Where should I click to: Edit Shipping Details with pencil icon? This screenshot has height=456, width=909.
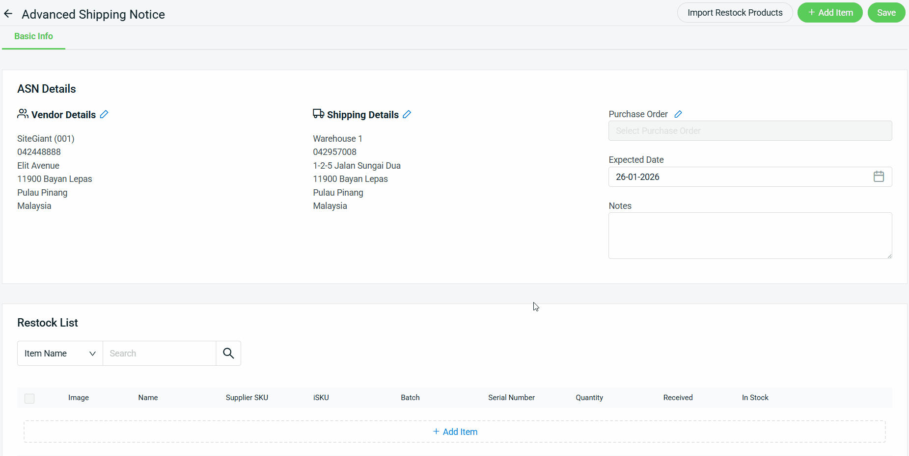(x=407, y=114)
